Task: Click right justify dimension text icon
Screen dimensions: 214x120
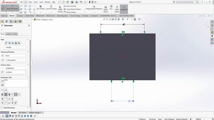Action: (x=9, y=94)
